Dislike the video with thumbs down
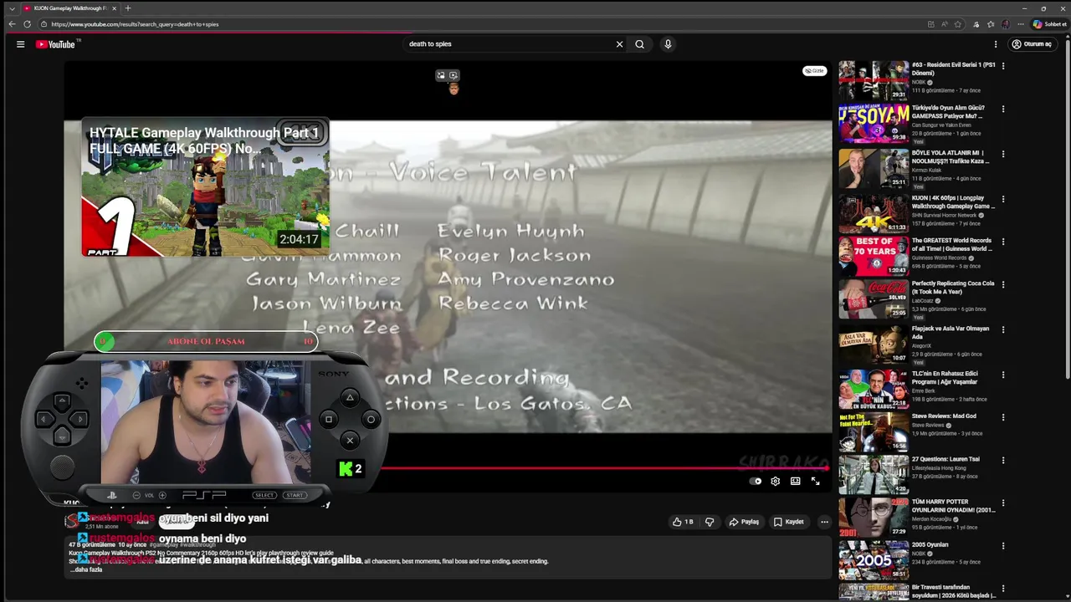 click(x=710, y=522)
